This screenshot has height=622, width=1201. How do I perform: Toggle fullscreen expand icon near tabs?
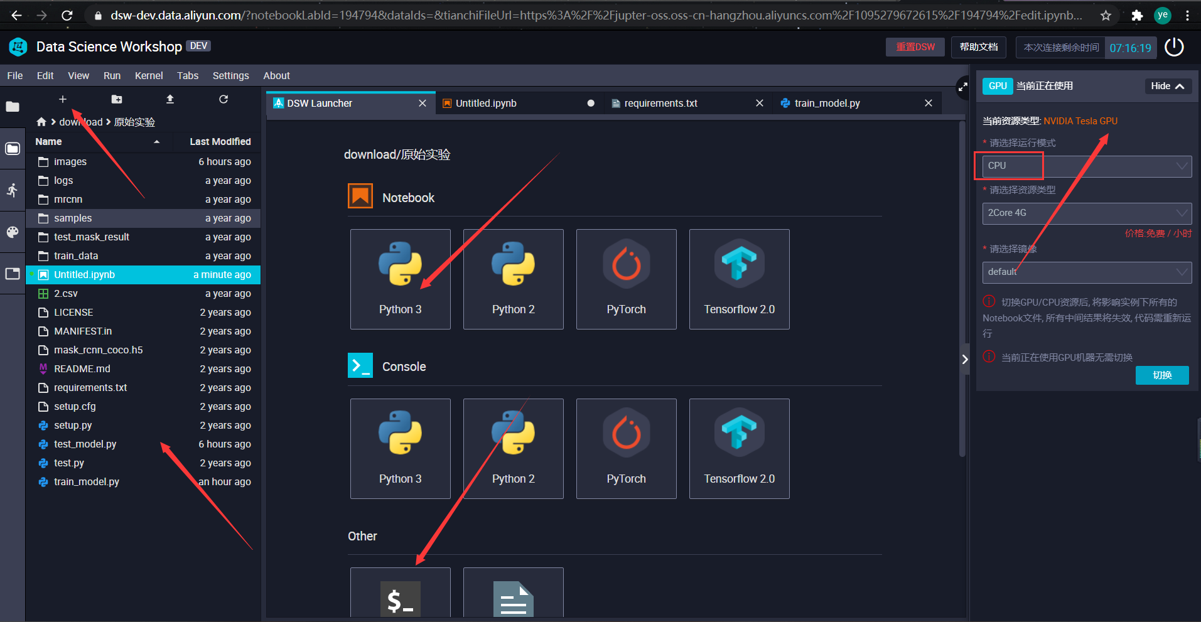tap(962, 87)
